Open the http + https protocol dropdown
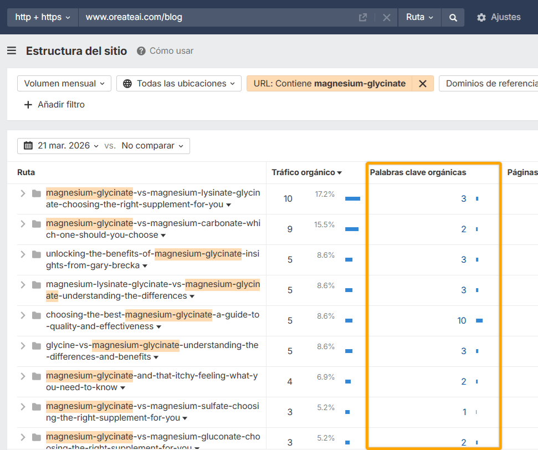The image size is (538, 450). [x=43, y=17]
